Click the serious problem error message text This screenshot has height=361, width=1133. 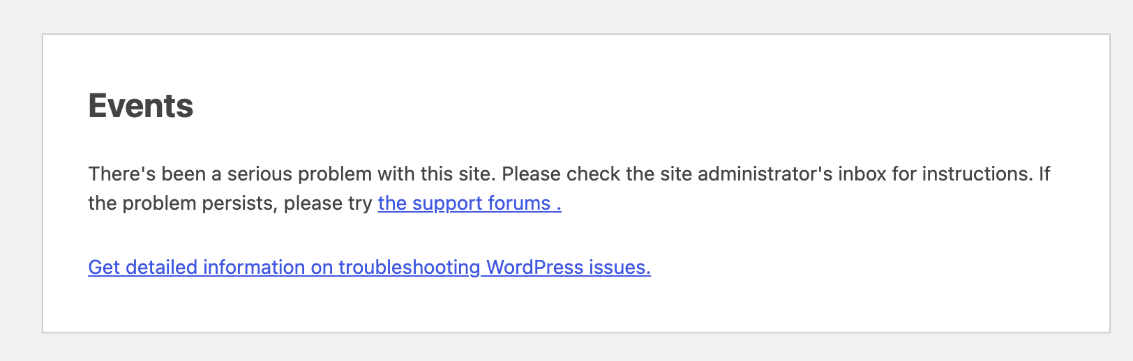tap(569, 188)
